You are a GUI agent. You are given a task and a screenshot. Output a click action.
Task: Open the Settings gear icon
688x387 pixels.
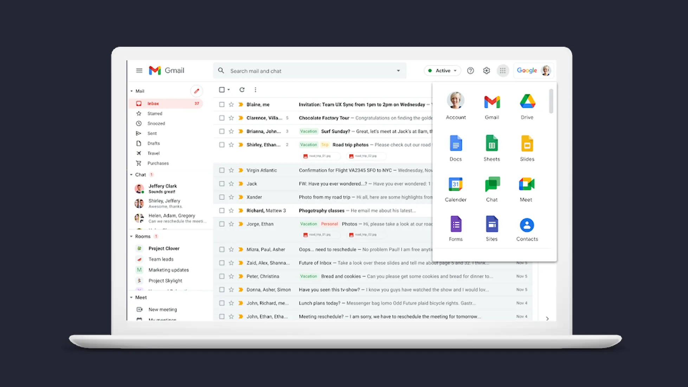coord(487,71)
